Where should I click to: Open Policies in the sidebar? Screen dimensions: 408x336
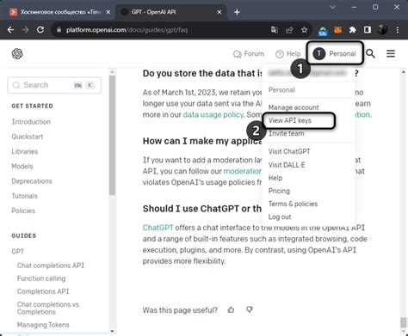click(23, 211)
